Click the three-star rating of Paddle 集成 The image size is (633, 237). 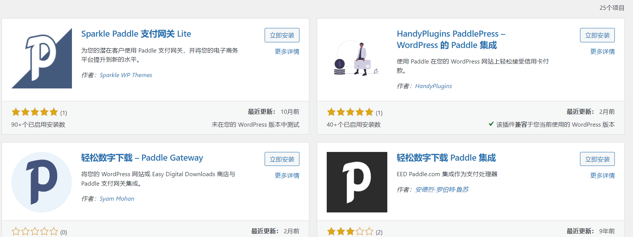click(350, 231)
